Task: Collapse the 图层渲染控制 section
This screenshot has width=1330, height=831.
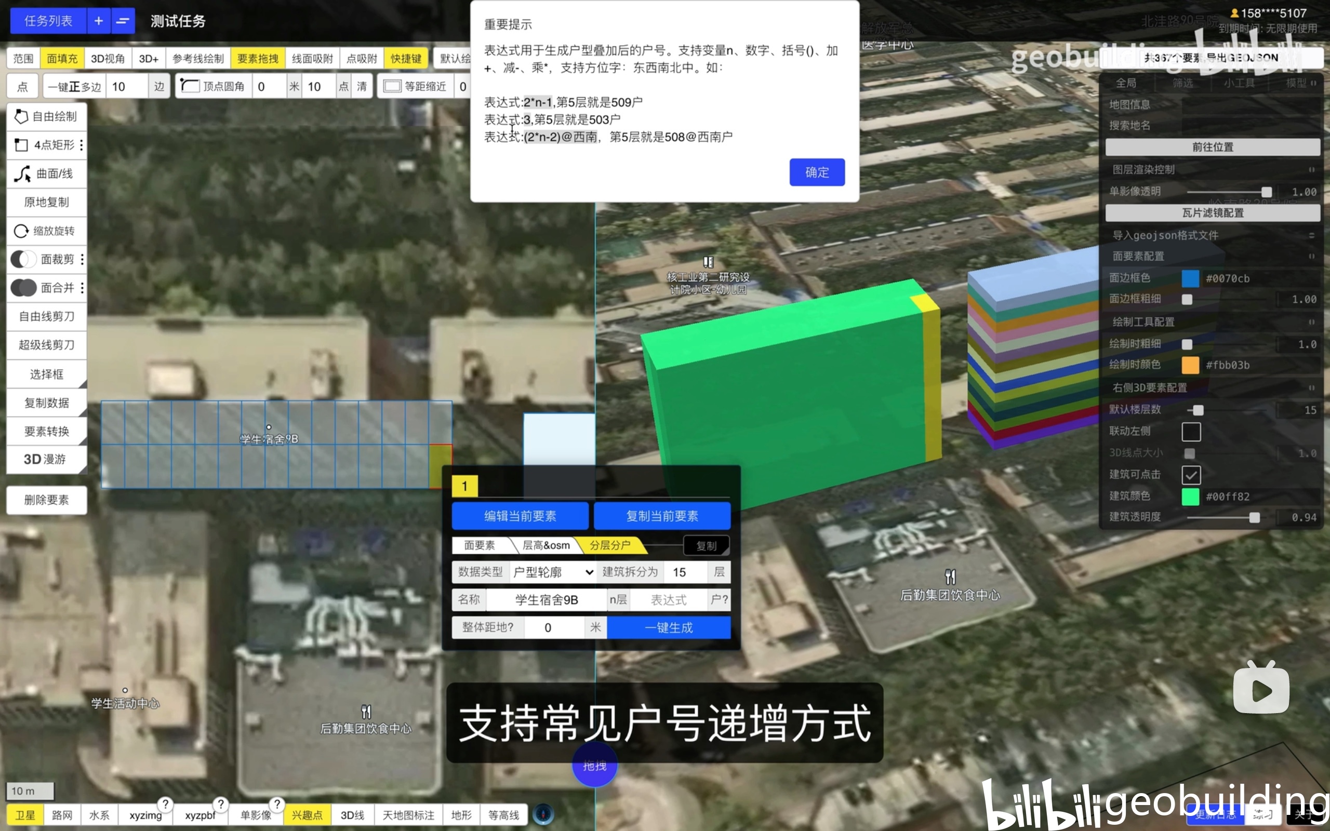Action: (x=1311, y=169)
